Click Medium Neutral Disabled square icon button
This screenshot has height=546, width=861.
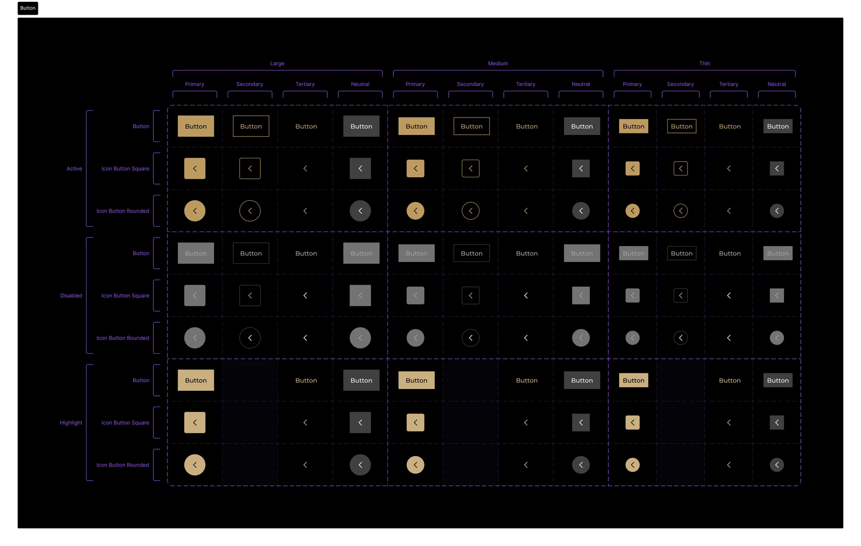tap(581, 296)
